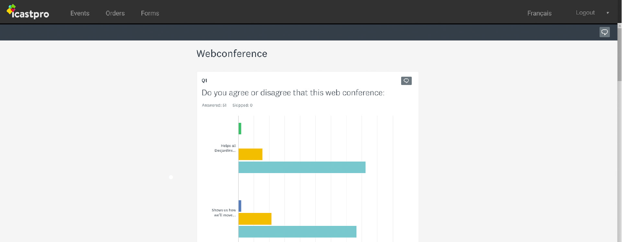Click the Webconference page heading
The image size is (622, 242).
pos(231,54)
